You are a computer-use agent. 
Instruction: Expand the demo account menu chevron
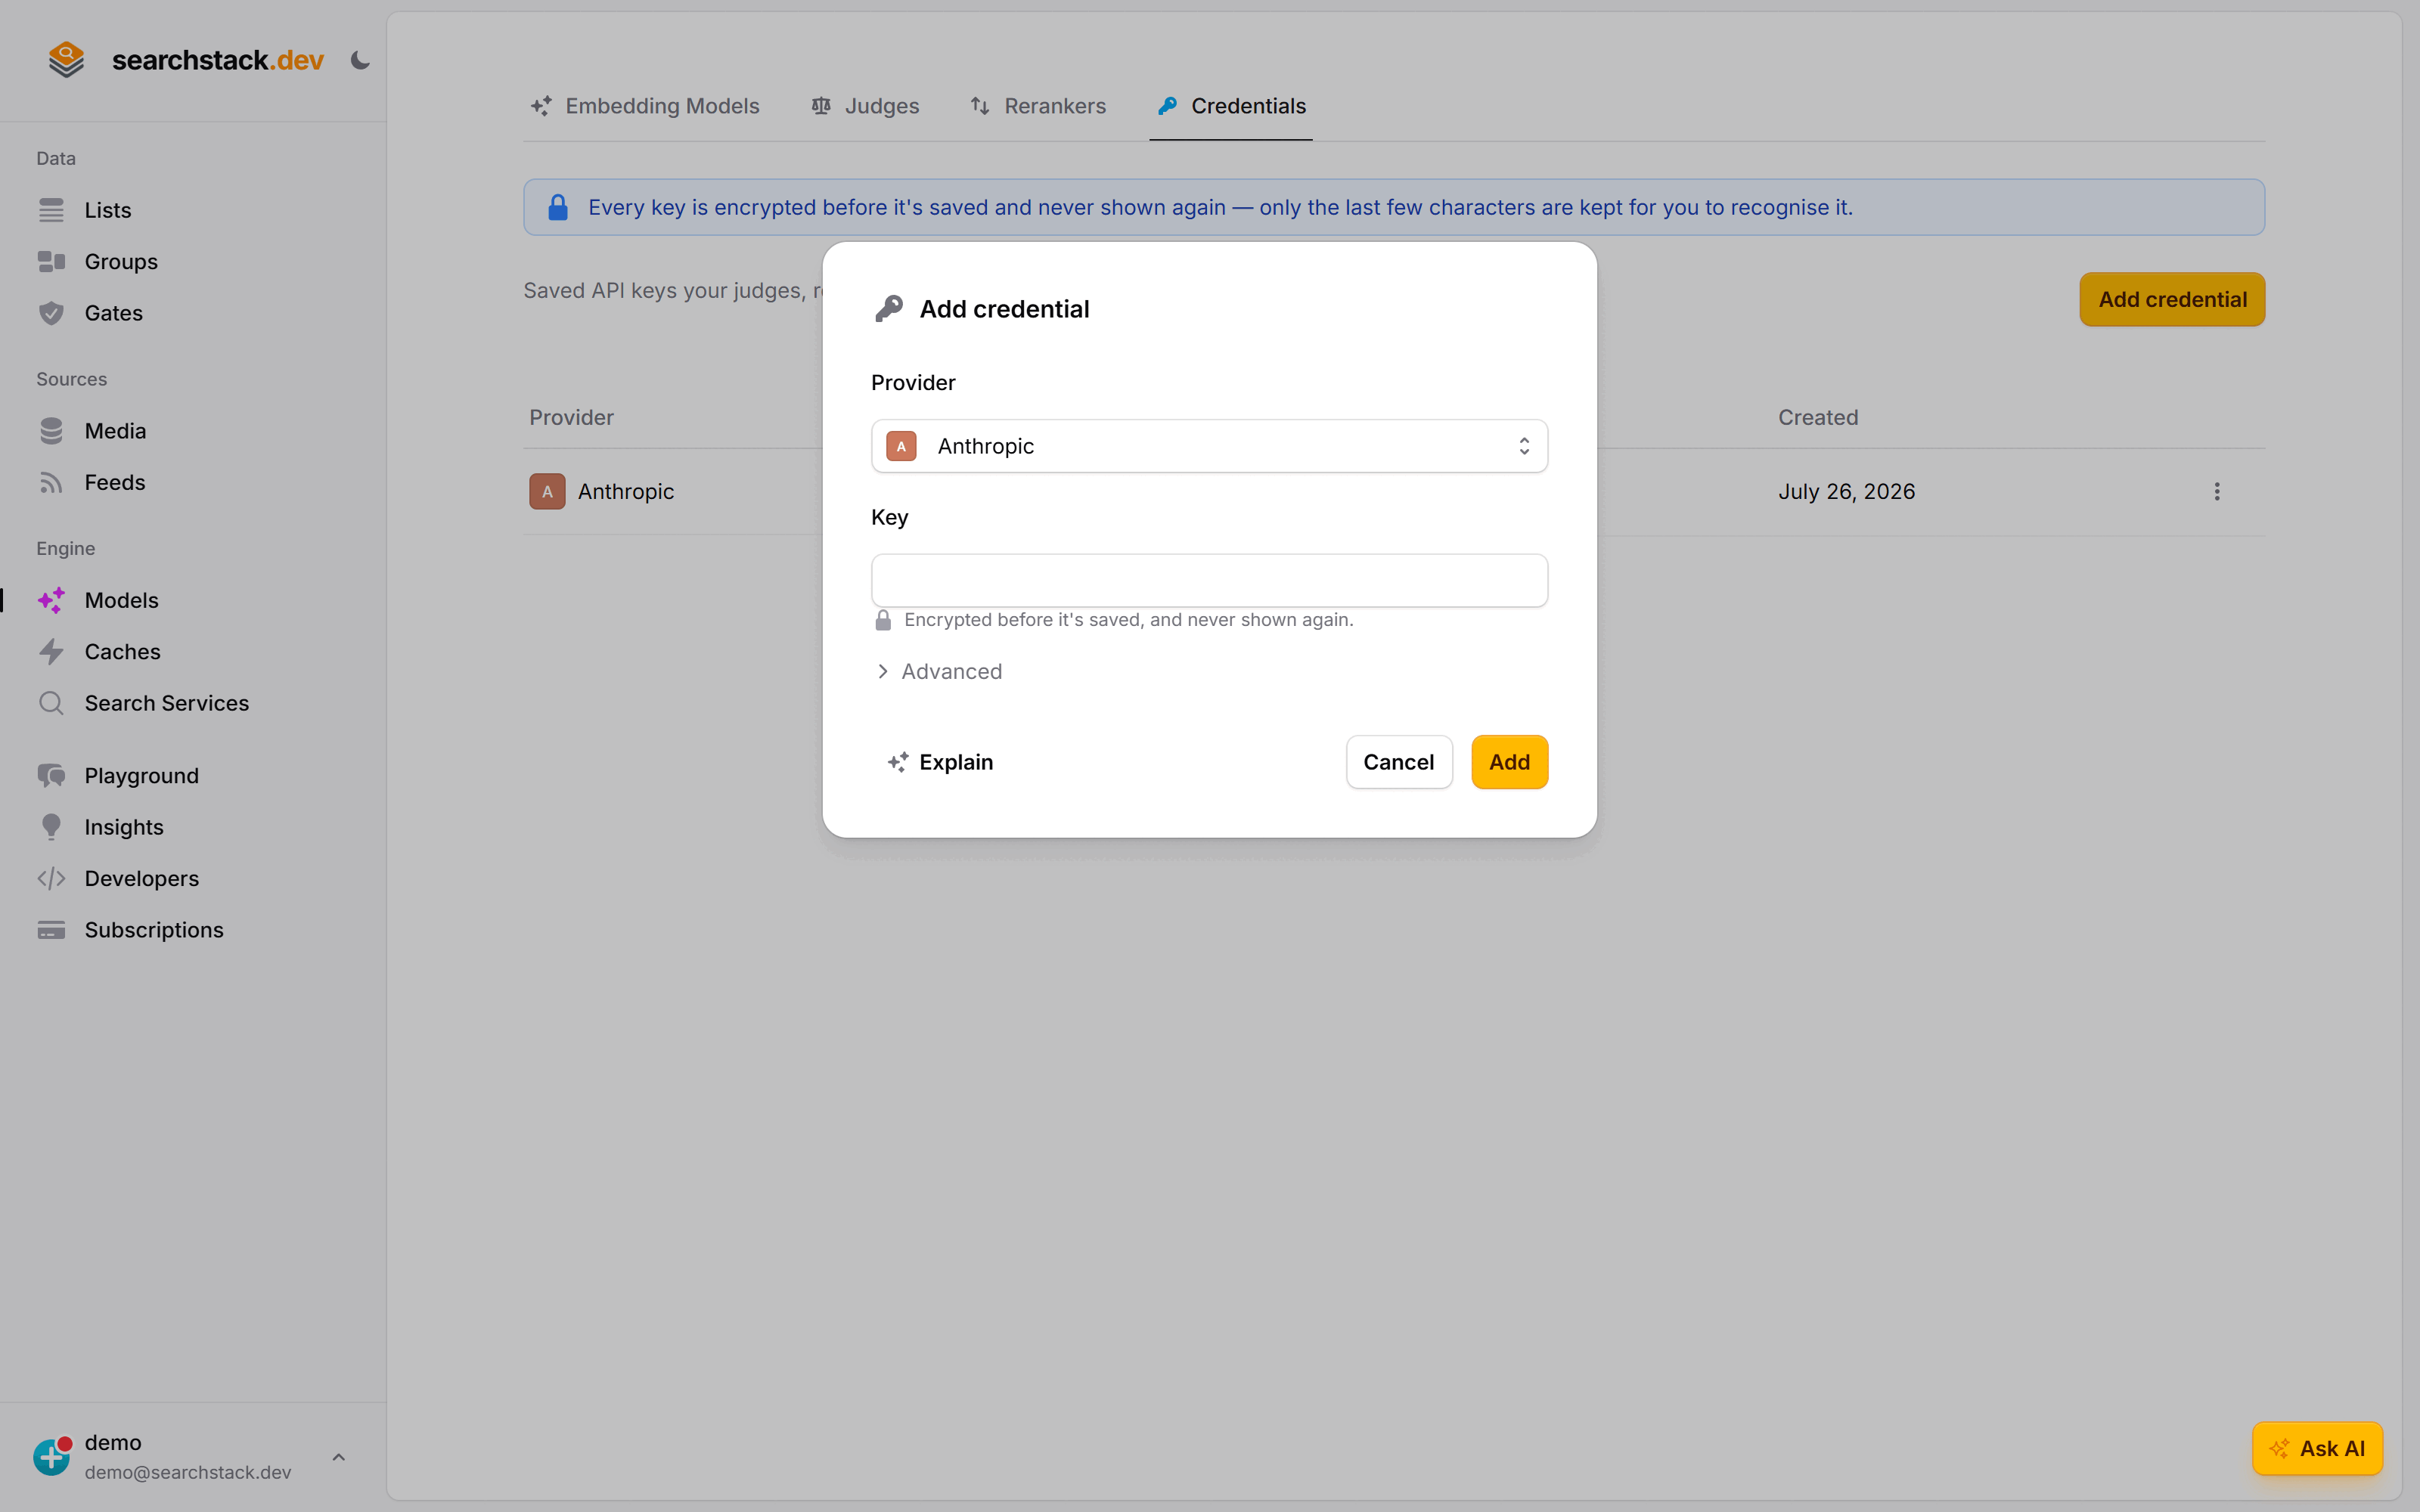click(339, 1457)
